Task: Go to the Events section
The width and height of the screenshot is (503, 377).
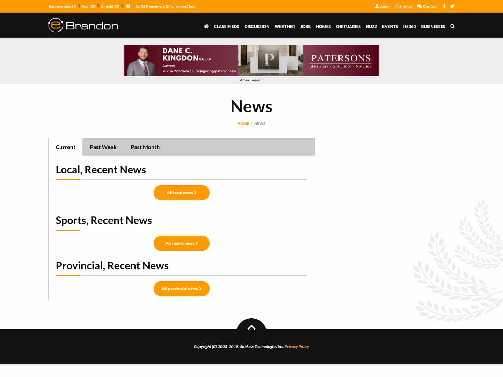Action: coord(390,26)
